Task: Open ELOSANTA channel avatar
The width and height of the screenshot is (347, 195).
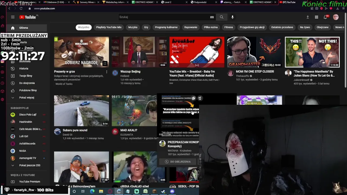Action: (115, 132)
